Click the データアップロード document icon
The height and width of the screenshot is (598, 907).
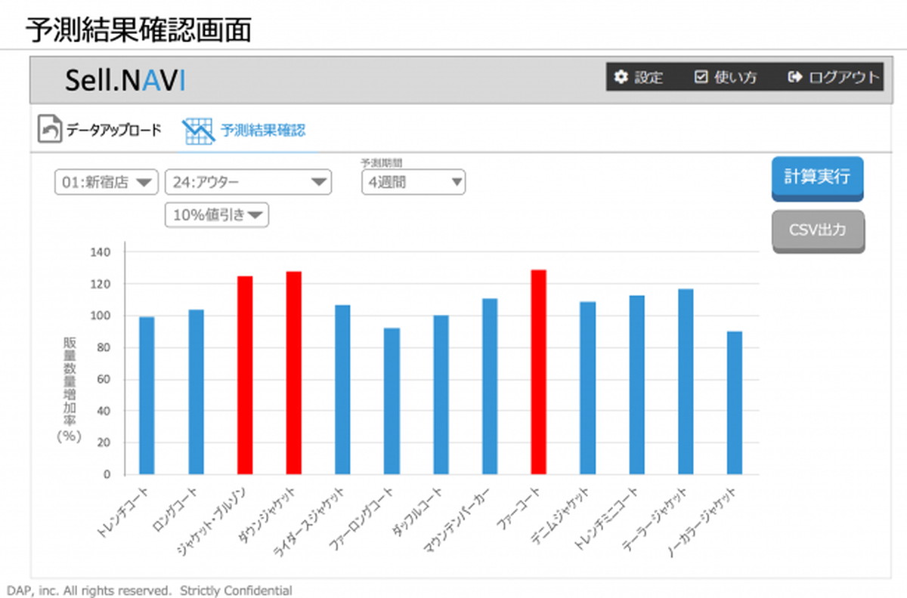click(x=50, y=130)
